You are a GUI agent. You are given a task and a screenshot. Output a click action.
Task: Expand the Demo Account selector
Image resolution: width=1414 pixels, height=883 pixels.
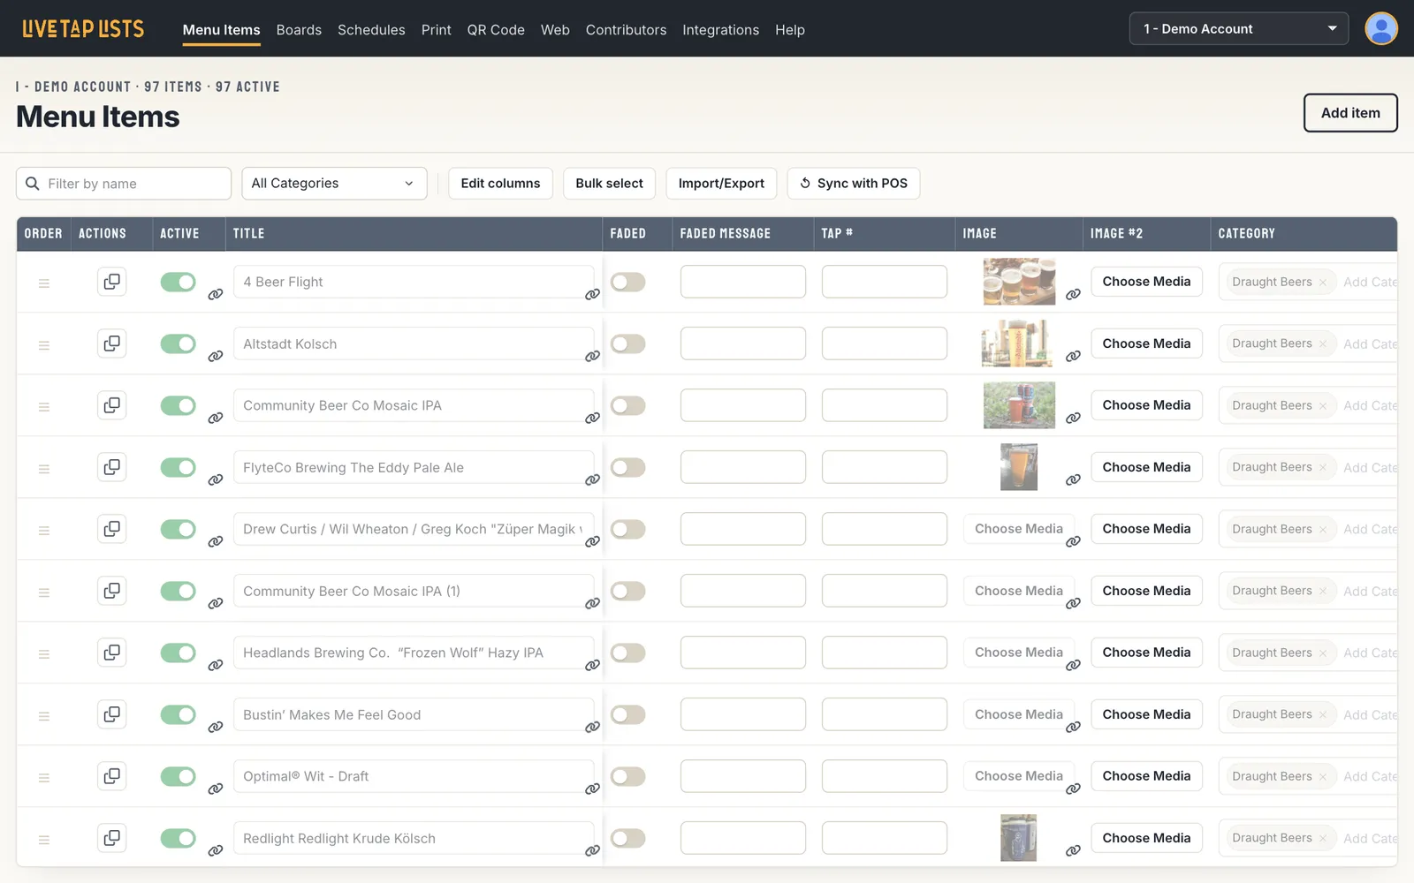coord(1238,28)
